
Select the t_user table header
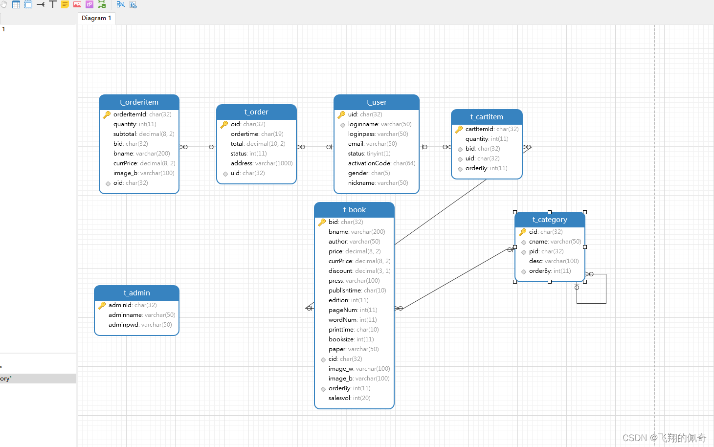[x=377, y=102]
